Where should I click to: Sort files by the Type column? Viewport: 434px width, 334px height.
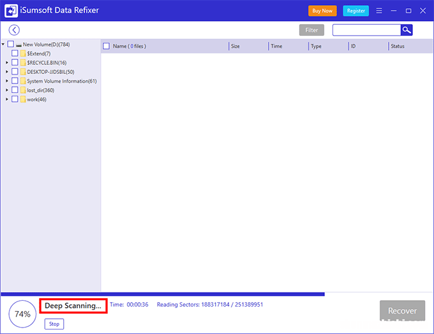(316, 47)
